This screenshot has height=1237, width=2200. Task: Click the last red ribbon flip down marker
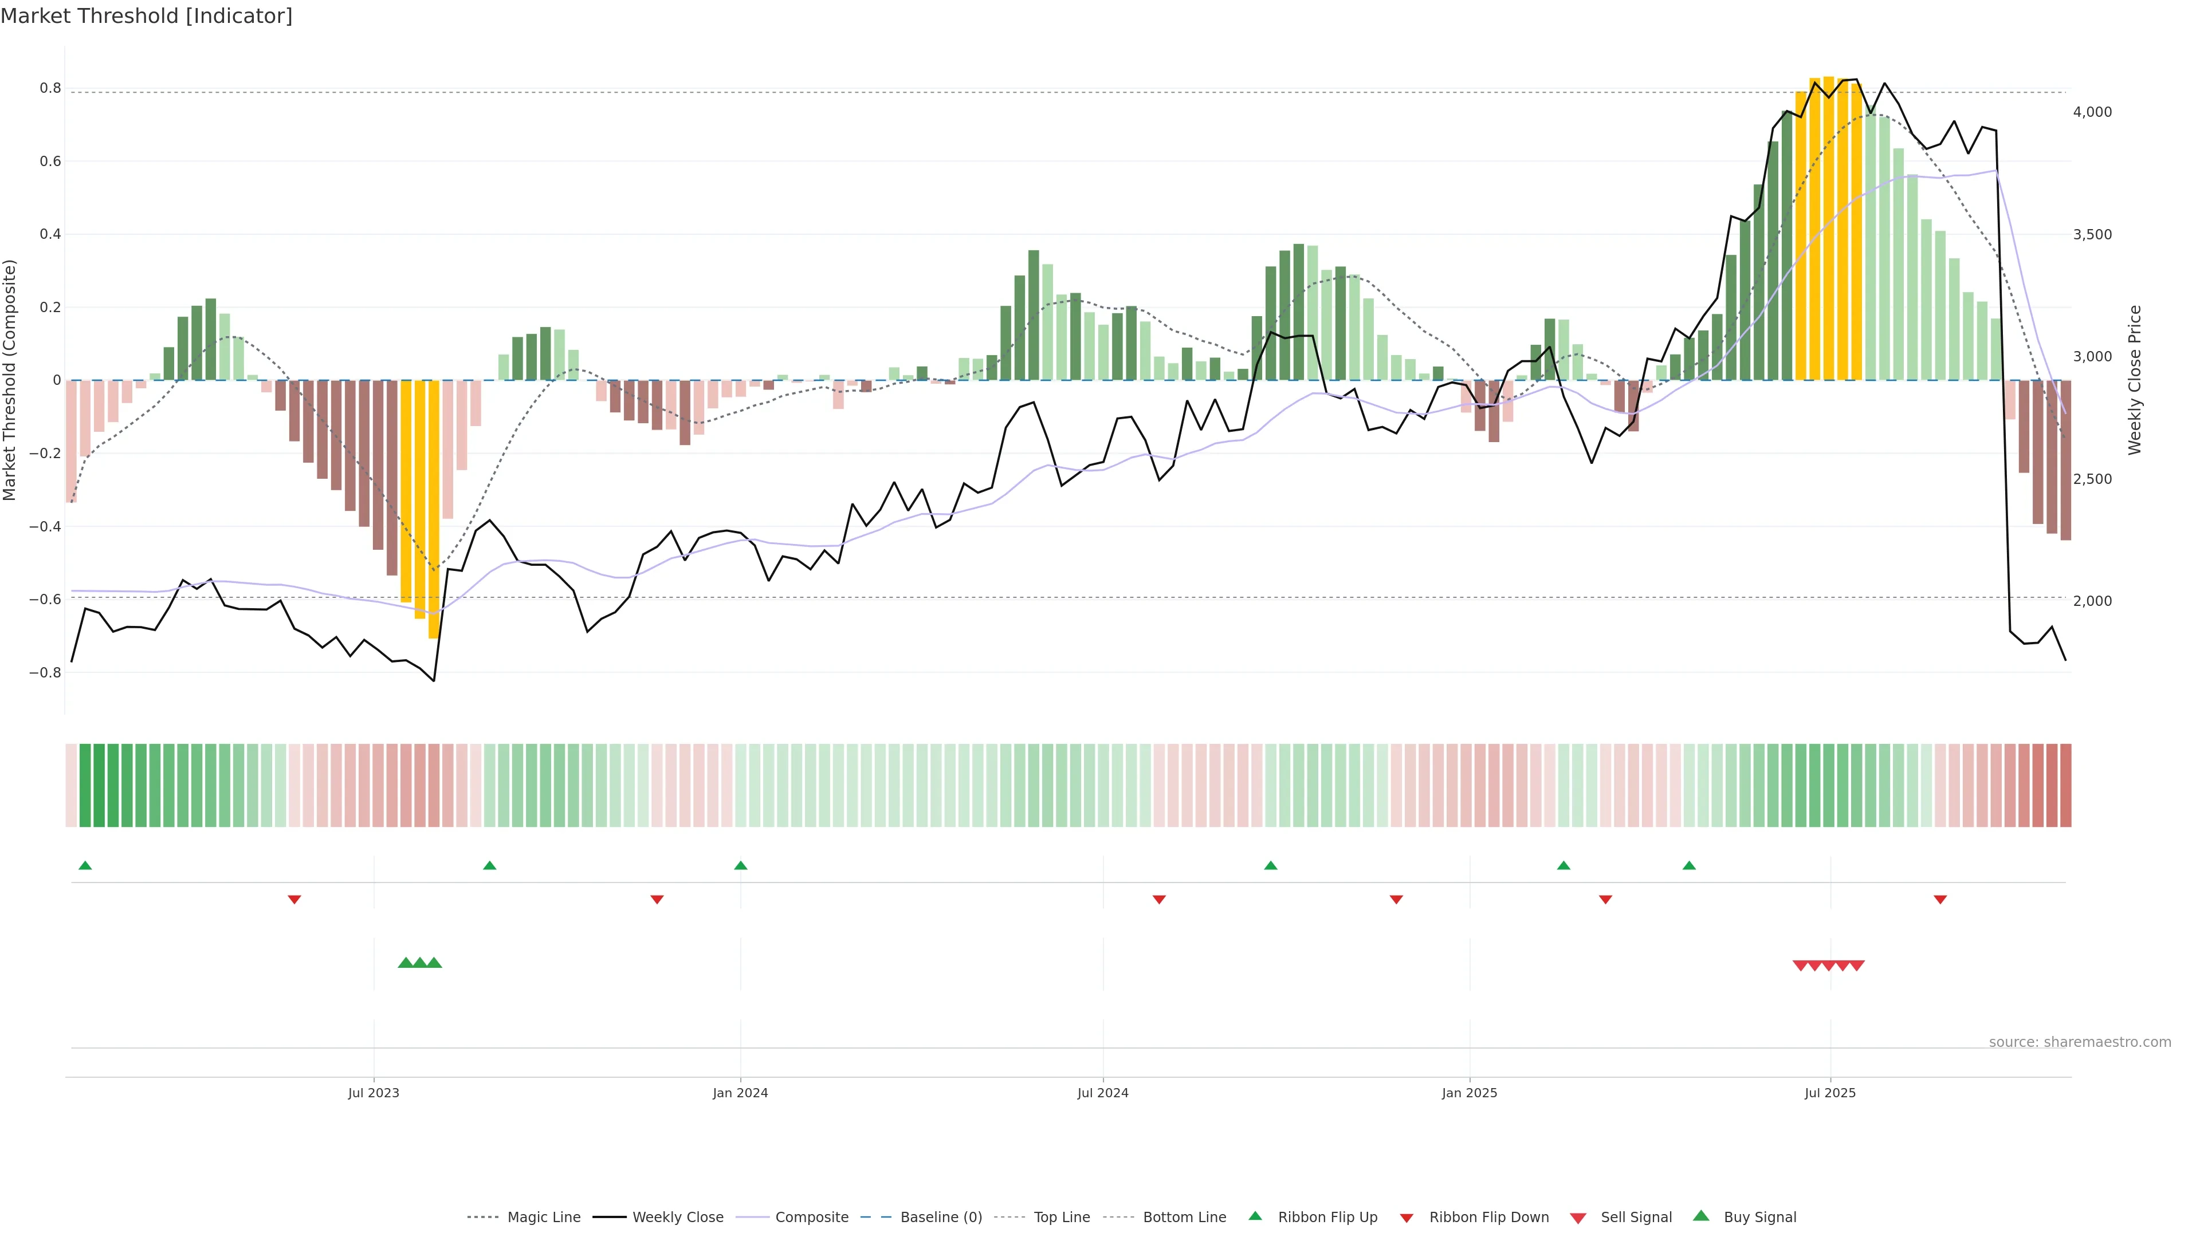[1940, 900]
